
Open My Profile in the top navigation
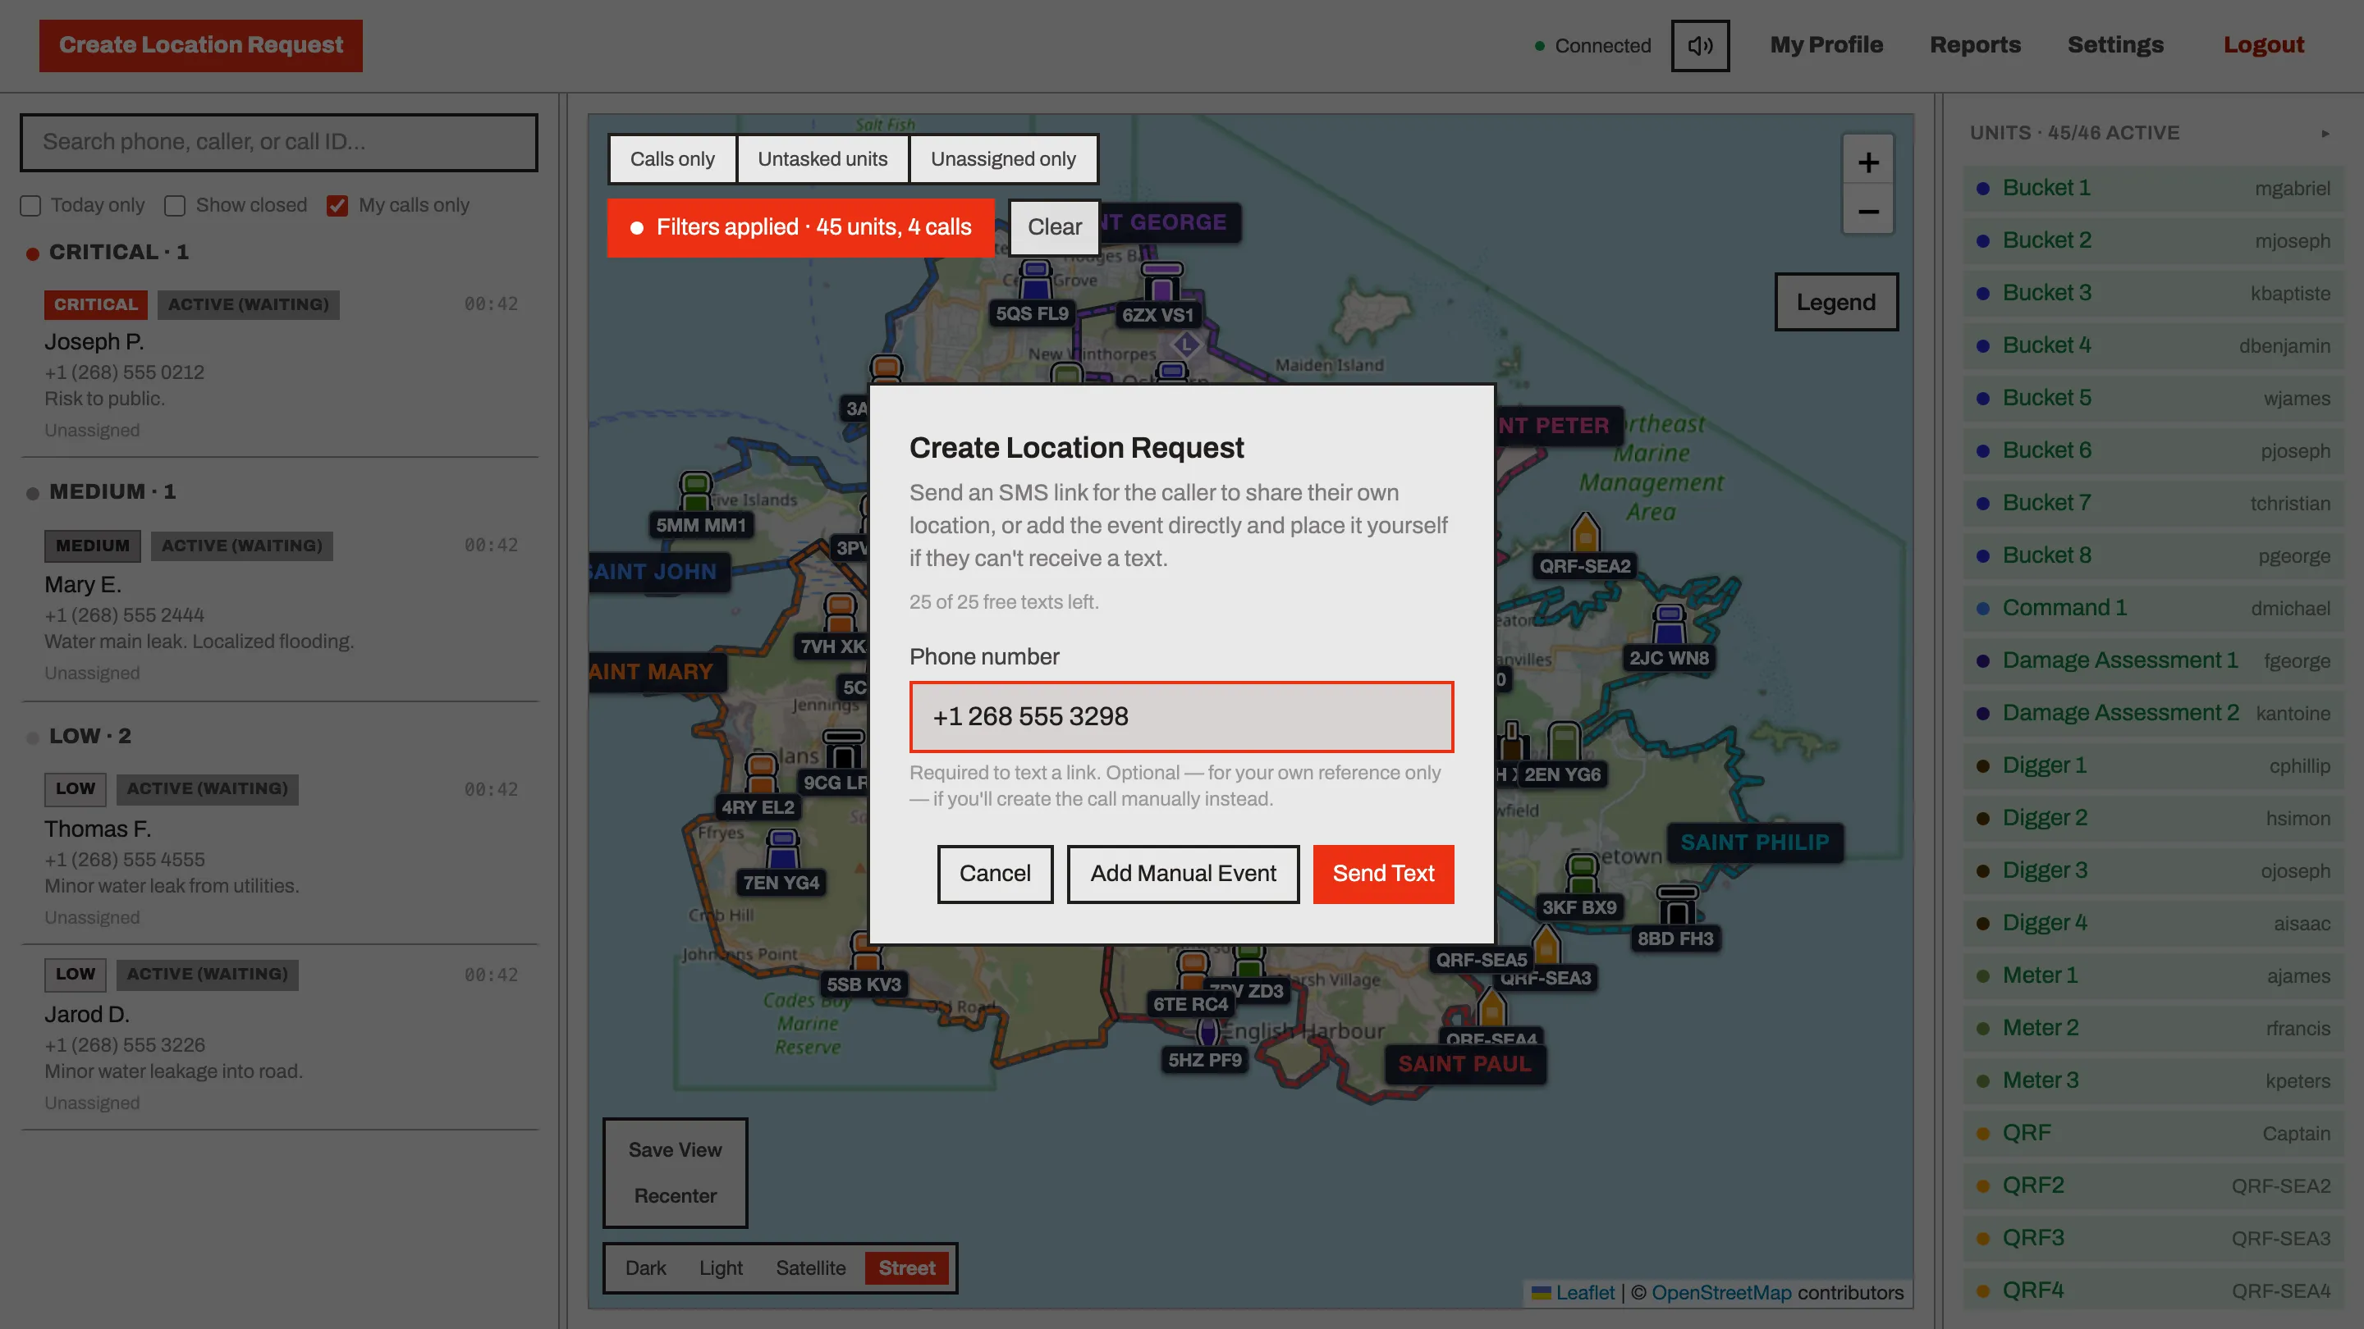click(x=1826, y=45)
